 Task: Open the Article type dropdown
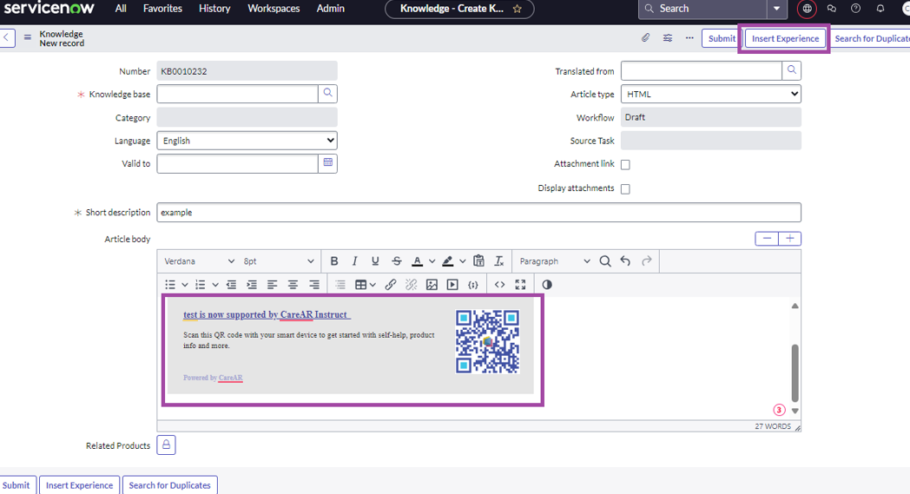711,94
